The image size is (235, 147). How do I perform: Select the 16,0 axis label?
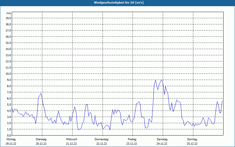(8, 36)
